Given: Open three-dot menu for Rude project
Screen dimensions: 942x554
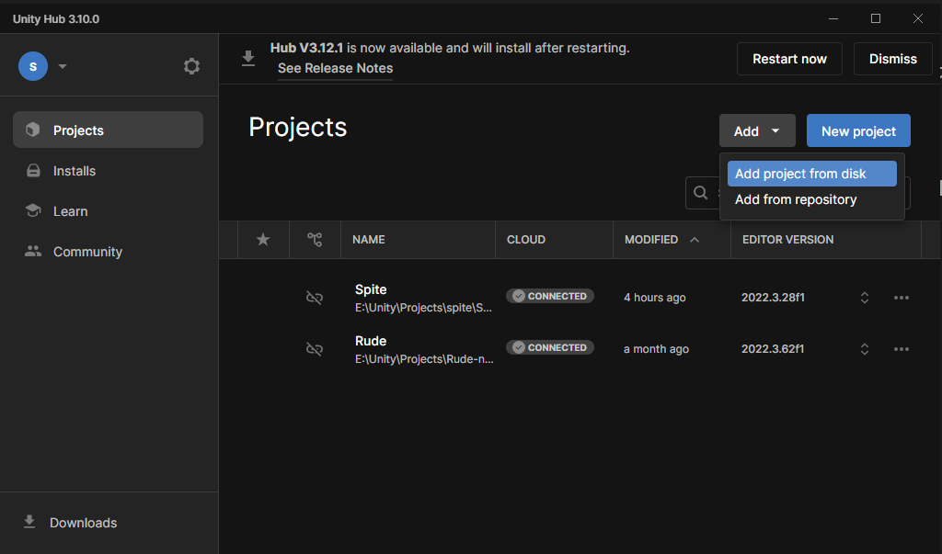Looking at the screenshot, I should coord(901,349).
